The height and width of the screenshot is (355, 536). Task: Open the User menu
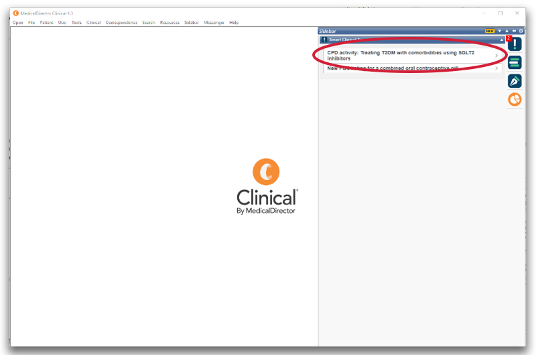62,23
